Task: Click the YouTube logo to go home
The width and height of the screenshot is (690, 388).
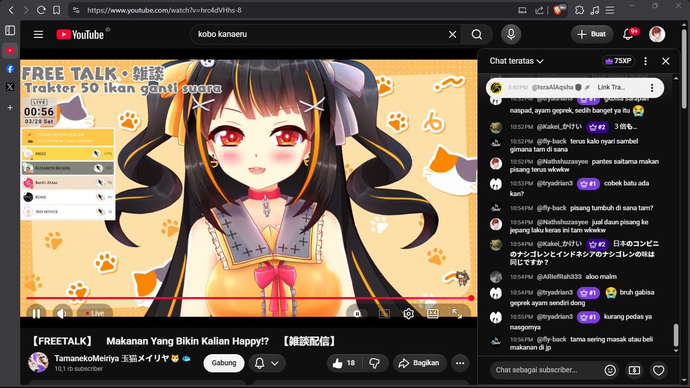Action: pos(80,34)
